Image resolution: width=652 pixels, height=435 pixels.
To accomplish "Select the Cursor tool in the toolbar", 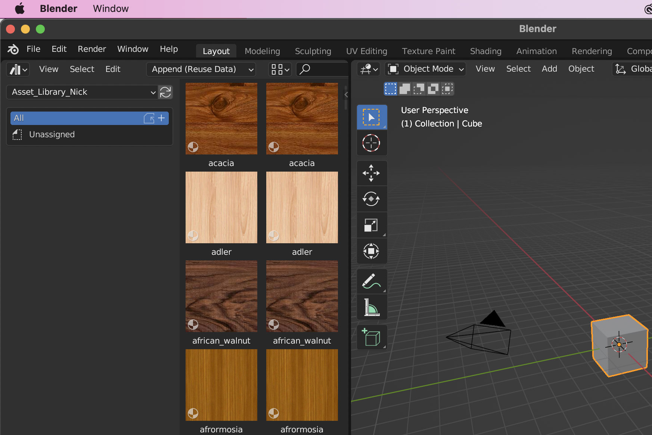I will click(x=371, y=143).
